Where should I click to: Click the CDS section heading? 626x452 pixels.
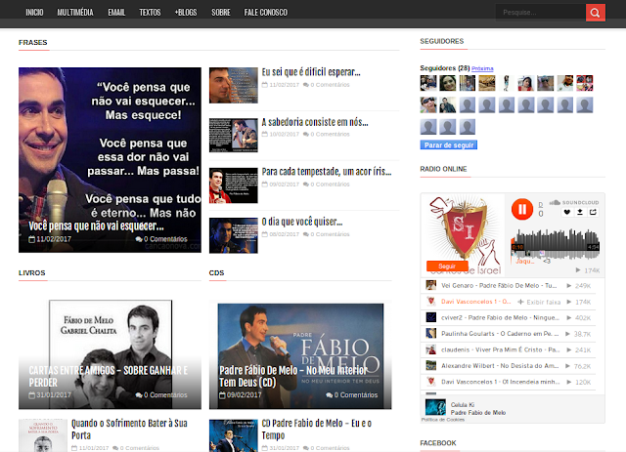pos(216,273)
